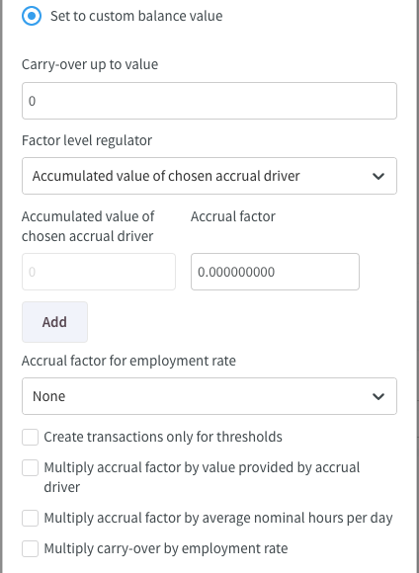
Task: Click the chevron arrow in Factor level regulator
Action: [x=378, y=176]
